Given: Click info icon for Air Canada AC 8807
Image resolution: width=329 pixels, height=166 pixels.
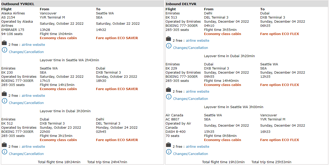Looking at the screenshot, I should (x=169, y=152).
